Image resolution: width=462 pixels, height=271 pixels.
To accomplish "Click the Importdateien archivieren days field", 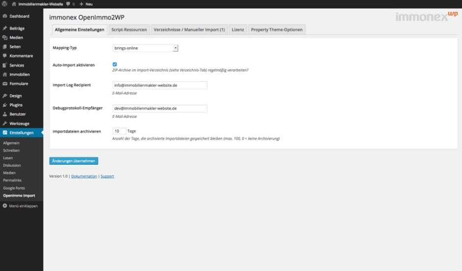I will 119,131.
